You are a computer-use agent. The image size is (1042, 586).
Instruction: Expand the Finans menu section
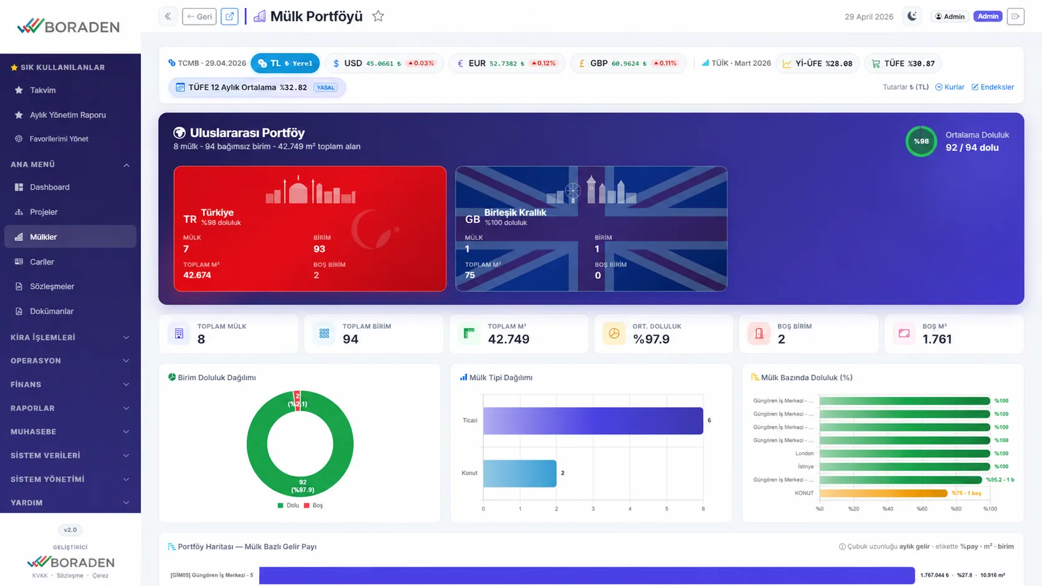(70, 384)
